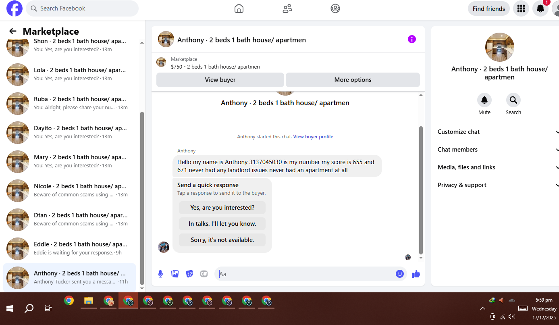Screen dimensions: 559x325
Task: Select Anthony Tucker's conversation in list
Action: [69, 278]
